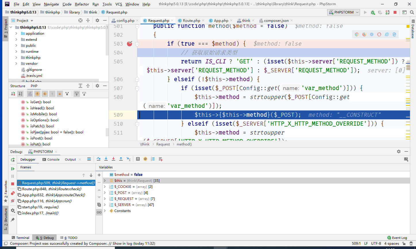The height and width of the screenshot is (249, 416).
Task: Click Step Out in debugger toolbar
Action: (x=121, y=159)
